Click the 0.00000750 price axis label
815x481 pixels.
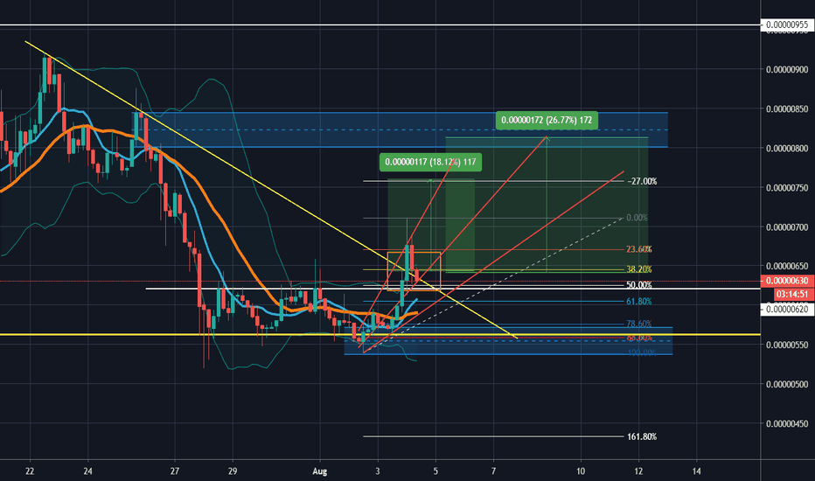[x=787, y=188]
